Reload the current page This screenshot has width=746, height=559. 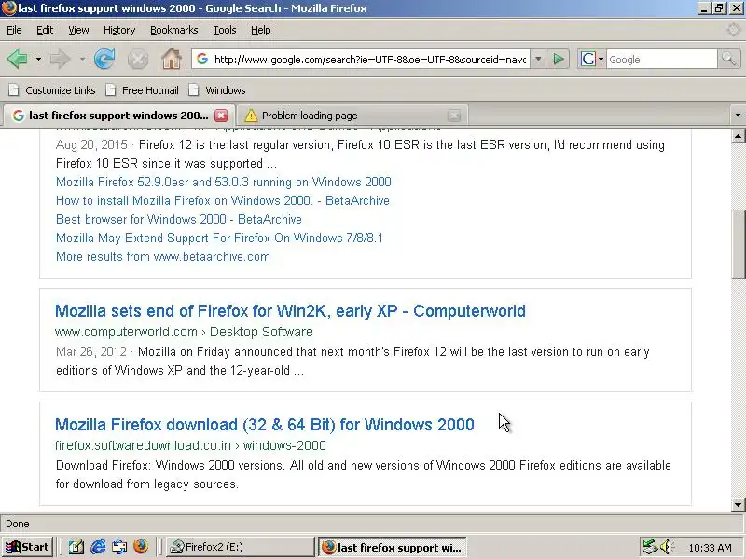104,60
